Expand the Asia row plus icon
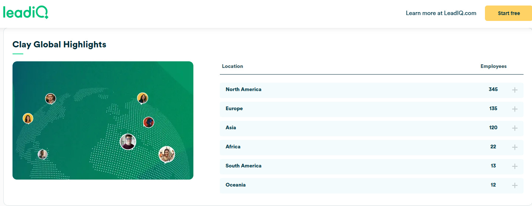The height and width of the screenshot is (206, 532). click(515, 128)
